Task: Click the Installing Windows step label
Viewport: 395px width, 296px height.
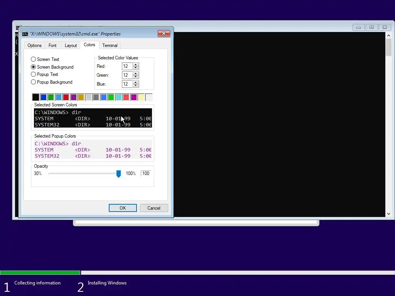Action: tap(107, 283)
